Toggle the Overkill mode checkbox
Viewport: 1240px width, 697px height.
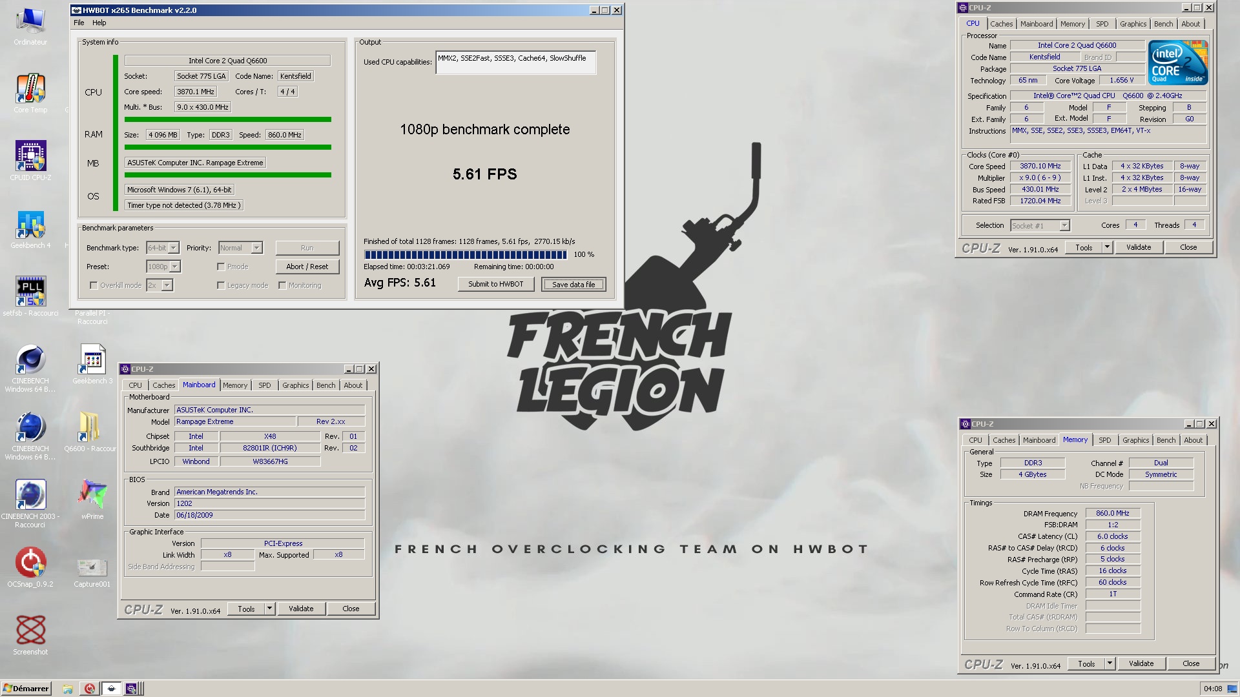click(94, 285)
